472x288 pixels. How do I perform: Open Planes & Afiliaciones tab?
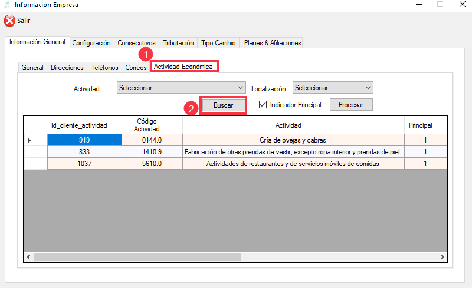point(272,43)
